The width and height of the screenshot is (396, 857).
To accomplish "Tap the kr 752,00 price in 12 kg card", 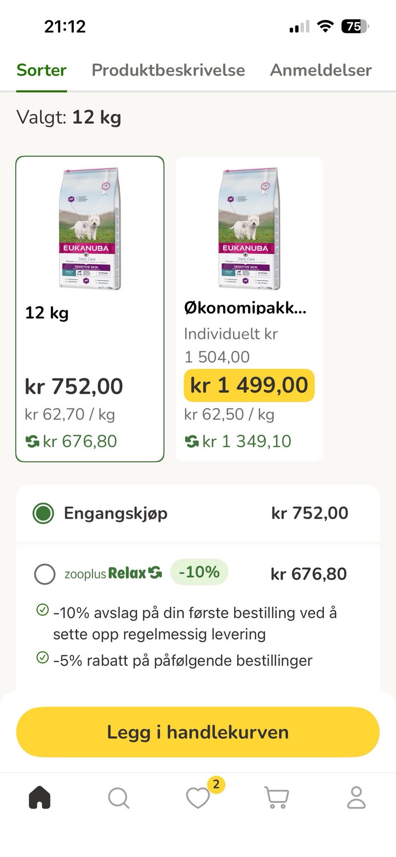I will point(74,386).
